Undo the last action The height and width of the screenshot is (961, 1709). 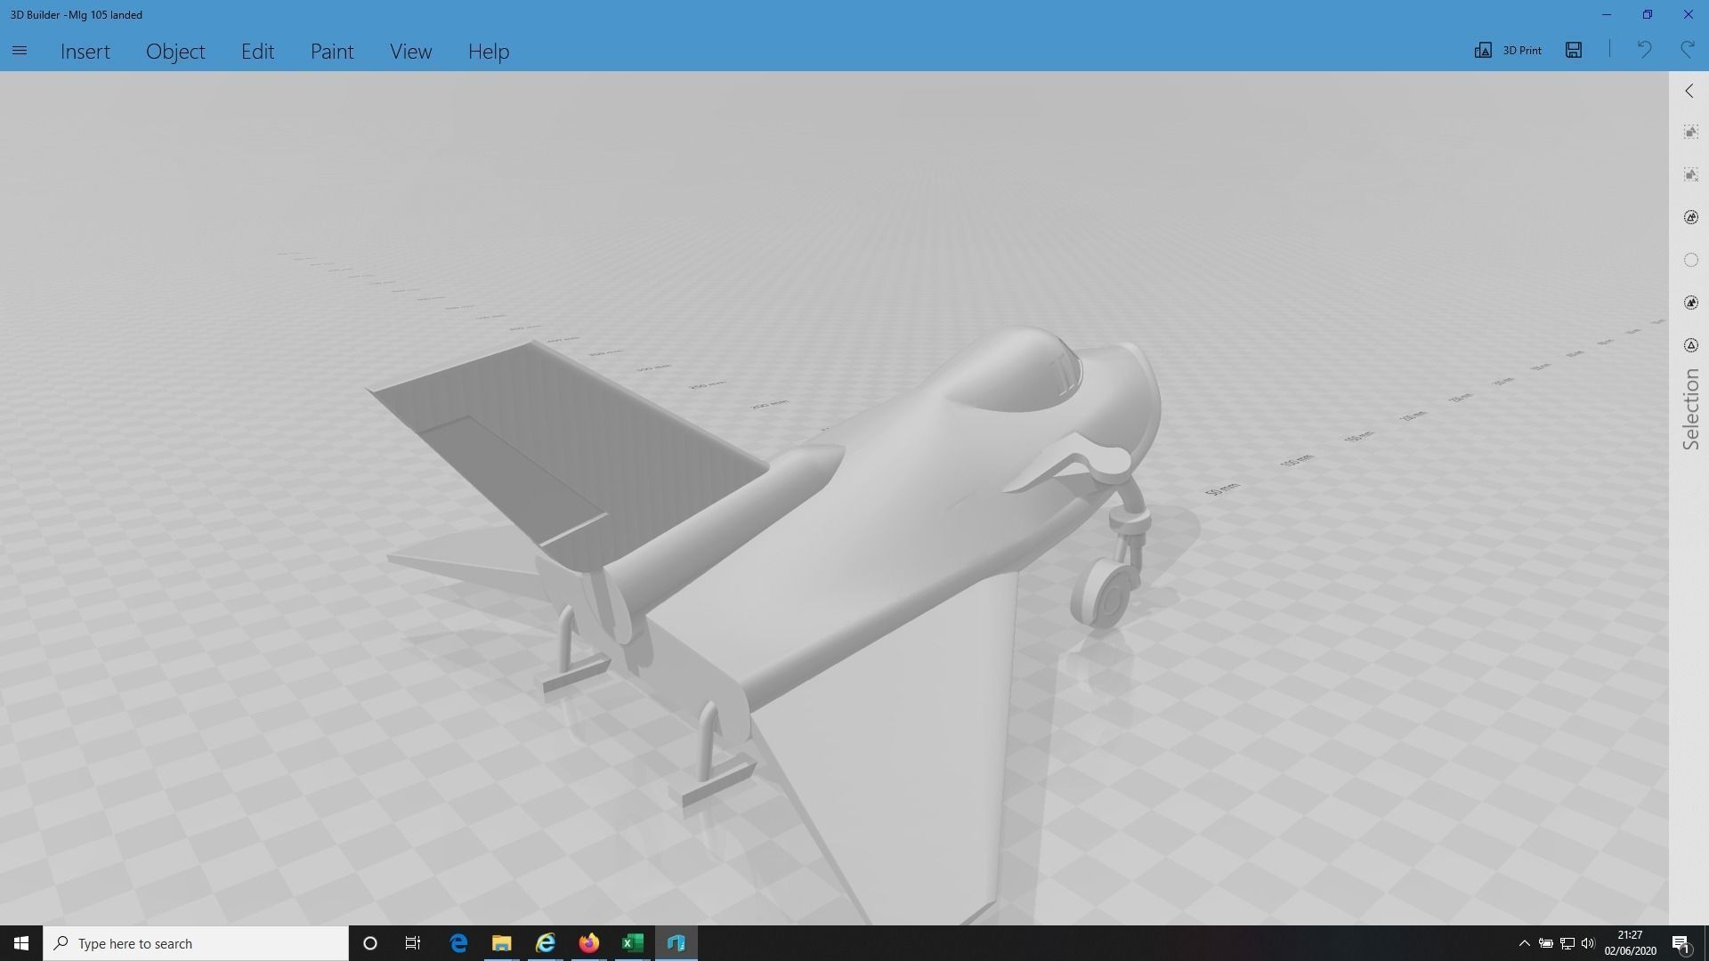1644,50
